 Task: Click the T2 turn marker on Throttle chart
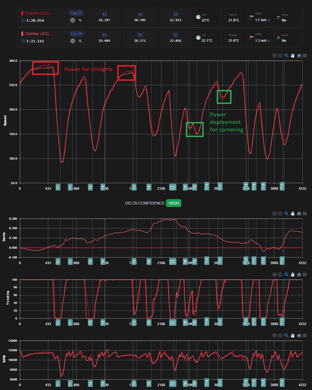(90, 323)
